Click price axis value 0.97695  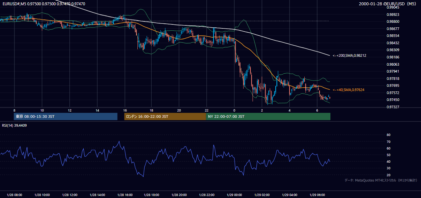click(x=393, y=85)
